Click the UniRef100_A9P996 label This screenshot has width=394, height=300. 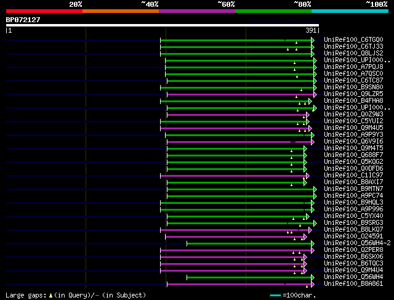353,209
